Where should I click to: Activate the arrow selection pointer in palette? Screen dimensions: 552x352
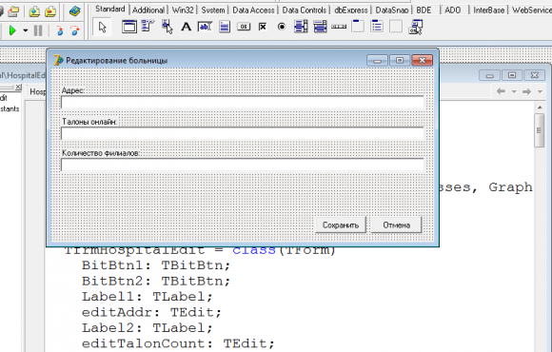point(103,27)
